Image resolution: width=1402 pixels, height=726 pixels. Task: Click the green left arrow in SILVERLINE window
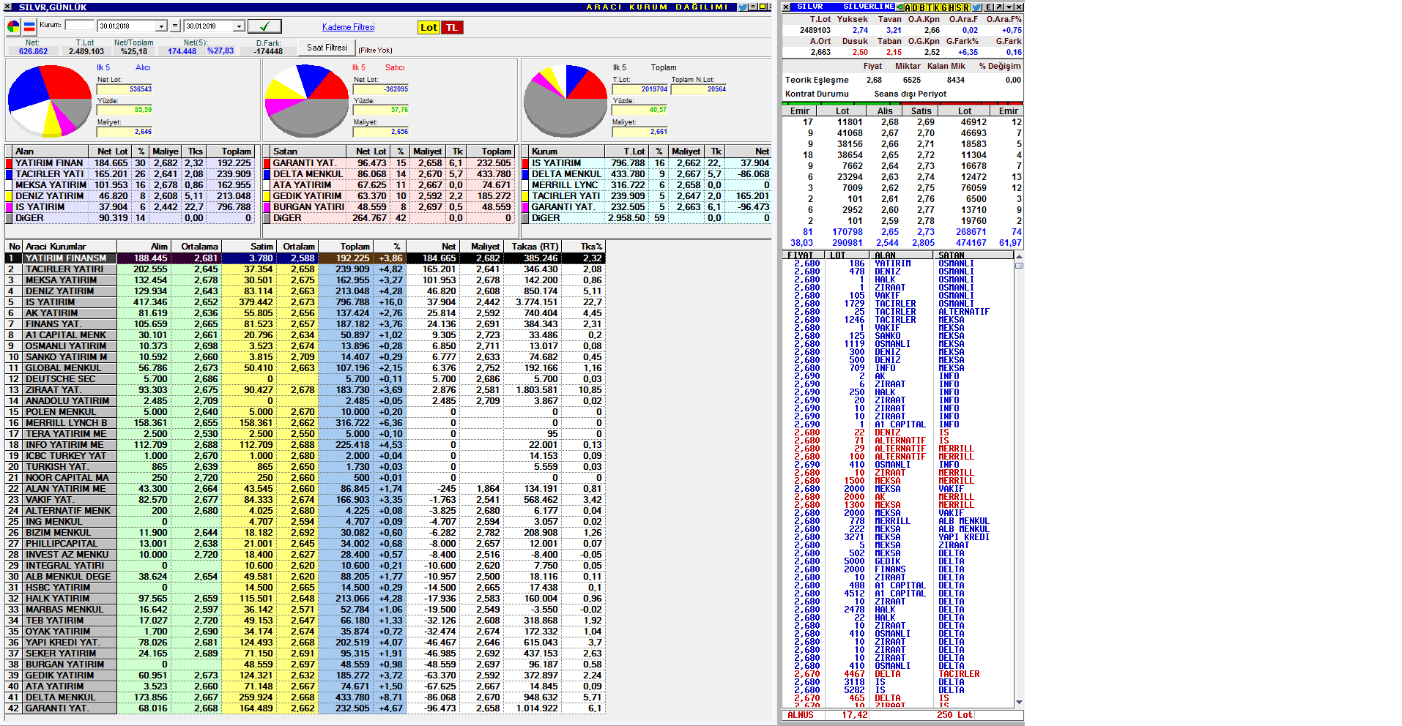click(900, 7)
